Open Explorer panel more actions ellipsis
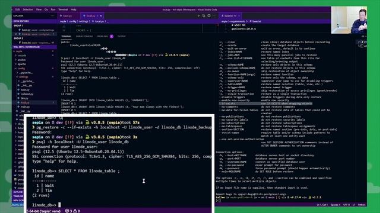Screen dimensions: 380x213 point(53,16)
